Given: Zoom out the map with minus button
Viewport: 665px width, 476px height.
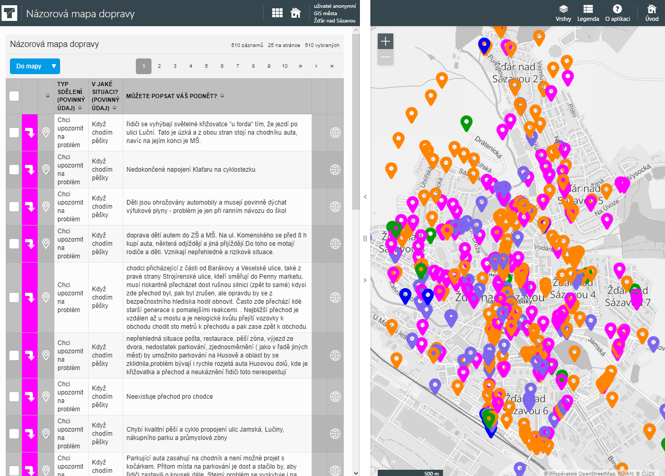Looking at the screenshot, I should click(x=386, y=57).
